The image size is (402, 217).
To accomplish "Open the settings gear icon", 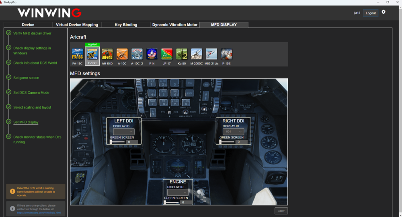I will 384,12.
